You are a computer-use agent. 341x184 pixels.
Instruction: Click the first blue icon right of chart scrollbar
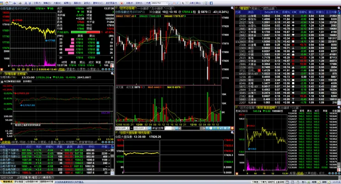pos(207,128)
